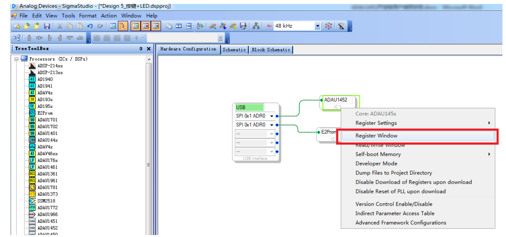Select ADSP-213xx in the tree
Viewport: 506px width, 237px height.
point(50,73)
